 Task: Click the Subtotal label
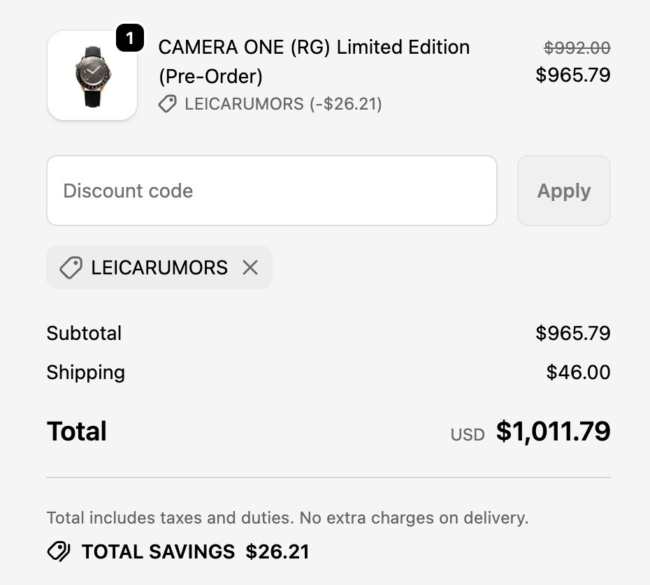pyautogui.click(x=84, y=333)
